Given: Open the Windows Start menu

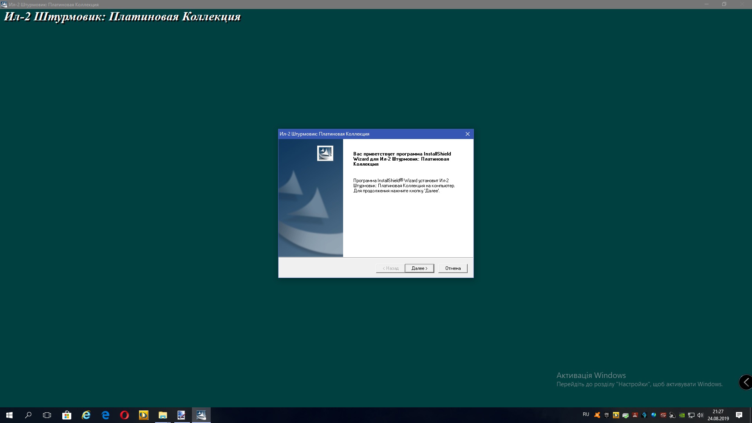Looking at the screenshot, I should point(9,415).
